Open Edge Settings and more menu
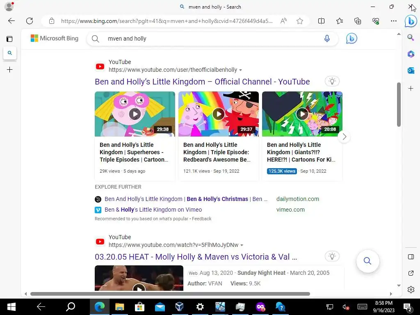The image size is (420, 315). (393, 21)
